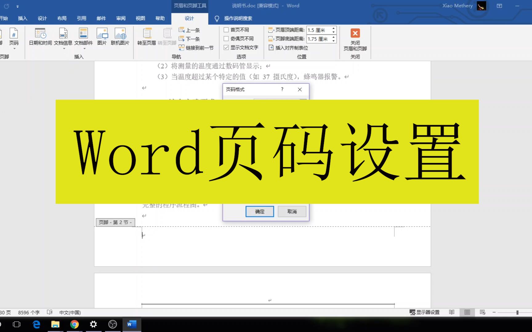Click 转至页眉 to jump to header
532x332 pixels.
147,37
